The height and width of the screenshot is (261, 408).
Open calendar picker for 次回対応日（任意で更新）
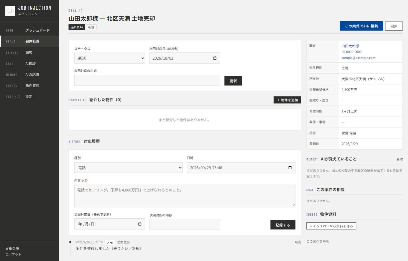click(x=140, y=224)
